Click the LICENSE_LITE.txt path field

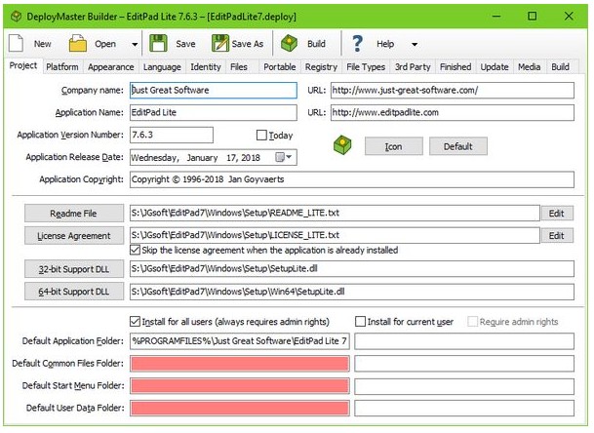[x=335, y=235]
